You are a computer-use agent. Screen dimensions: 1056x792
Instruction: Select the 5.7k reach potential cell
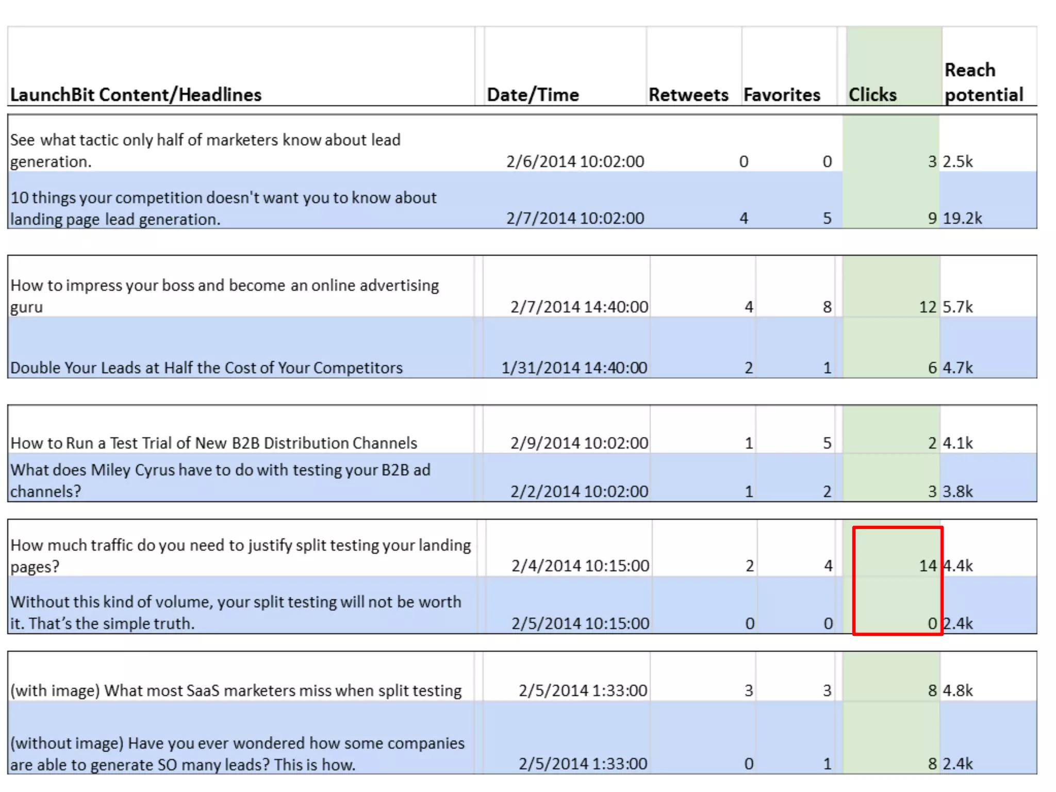958,307
